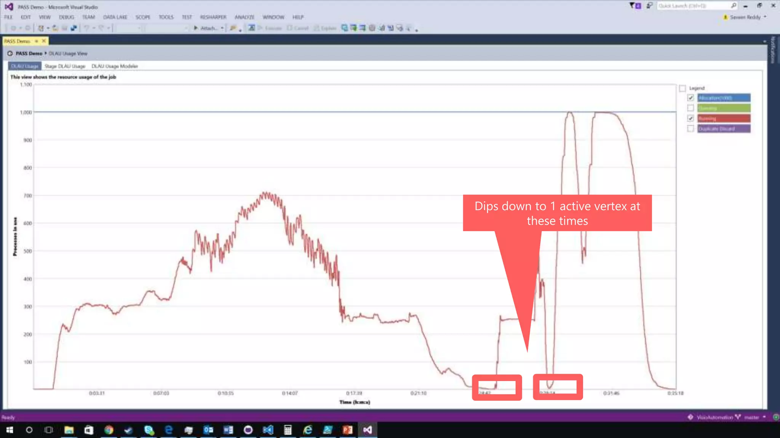Open the Calculator taskbar icon
780x438 pixels.
[288, 430]
